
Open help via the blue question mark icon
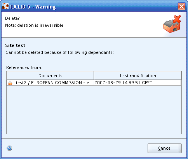coord(9,148)
